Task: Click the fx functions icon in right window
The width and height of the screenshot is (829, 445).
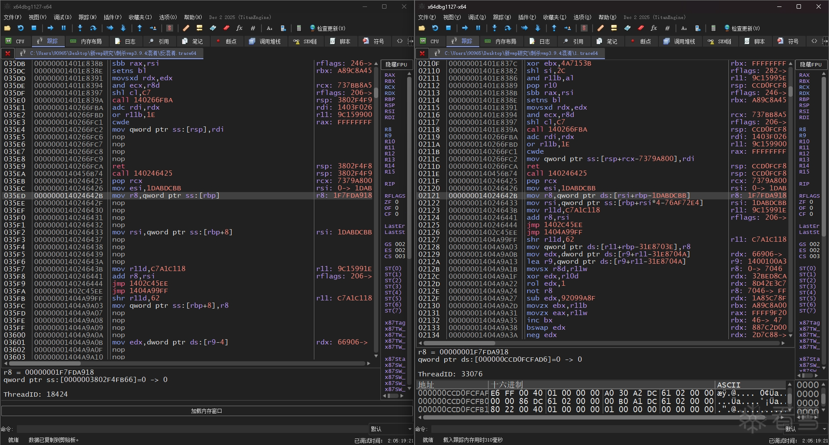Action: [x=654, y=28]
